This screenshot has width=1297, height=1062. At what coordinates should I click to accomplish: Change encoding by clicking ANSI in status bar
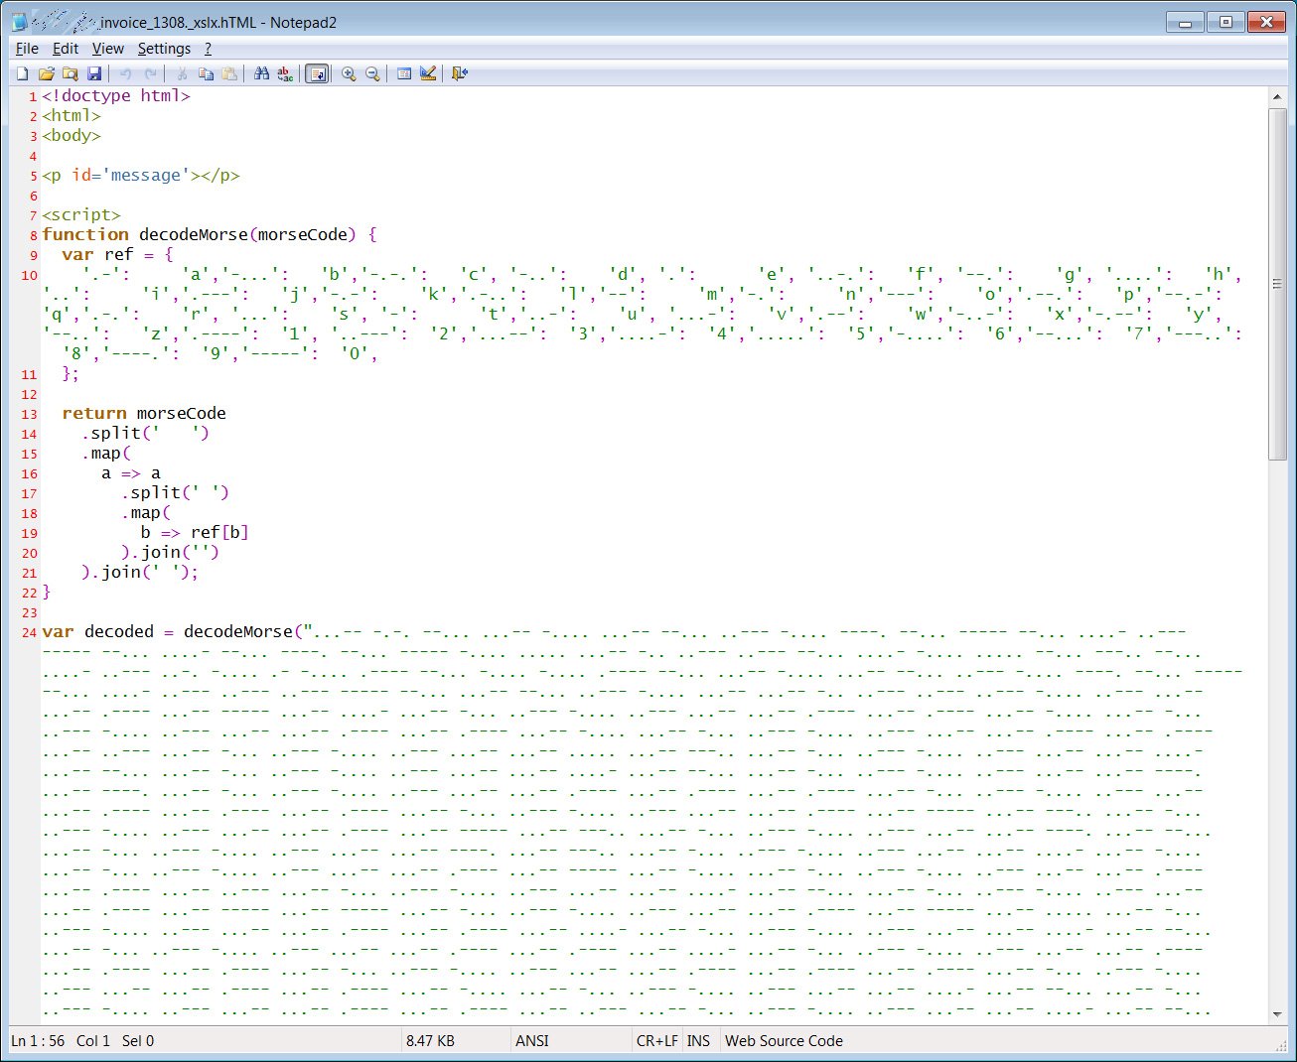(x=532, y=1040)
